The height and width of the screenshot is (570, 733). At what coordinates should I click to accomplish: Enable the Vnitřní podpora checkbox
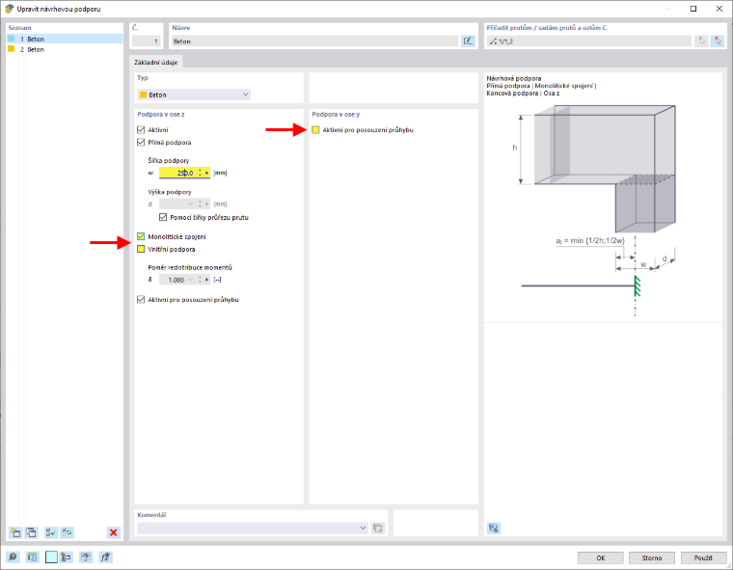click(x=141, y=249)
